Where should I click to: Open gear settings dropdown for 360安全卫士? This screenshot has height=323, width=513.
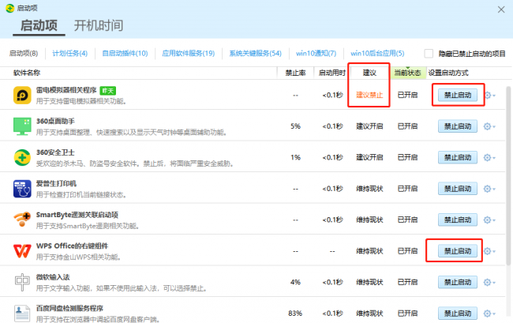click(490, 157)
